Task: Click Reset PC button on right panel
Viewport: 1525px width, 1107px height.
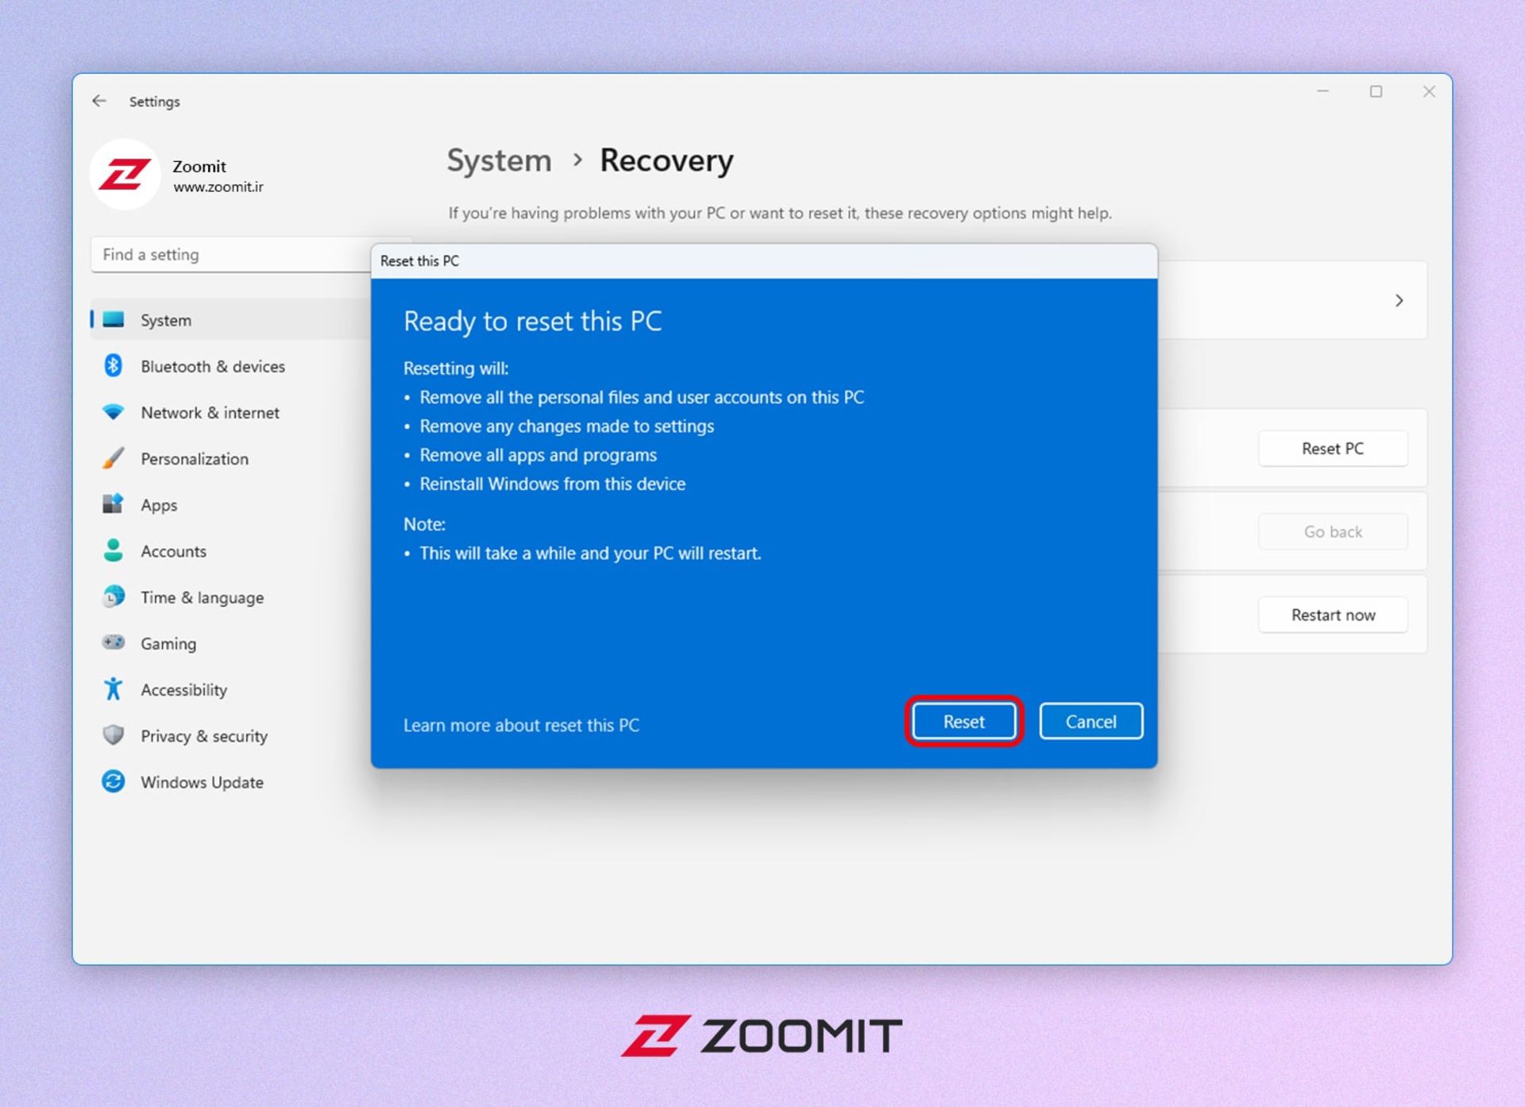Action: 1331,448
